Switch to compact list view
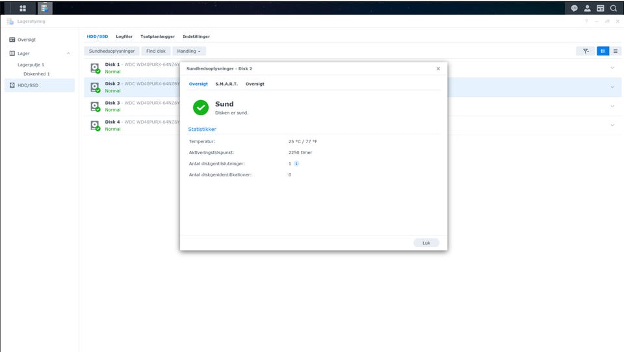 click(x=616, y=51)
